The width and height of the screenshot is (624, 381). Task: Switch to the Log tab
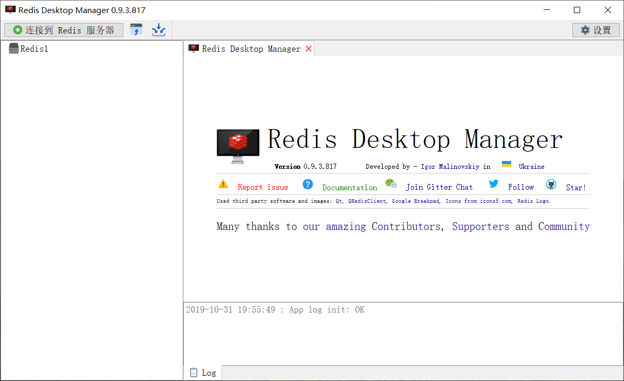[x=203, y=373]
